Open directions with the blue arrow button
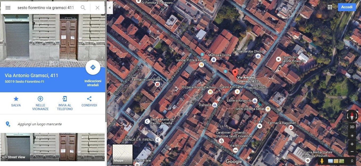The height and width of the screenshot is (166, 361). (x=93, y=68)
